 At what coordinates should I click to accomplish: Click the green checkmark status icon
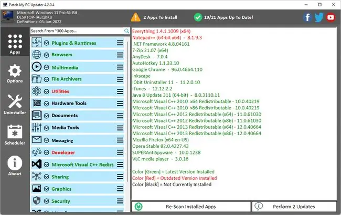pos(198,17)
